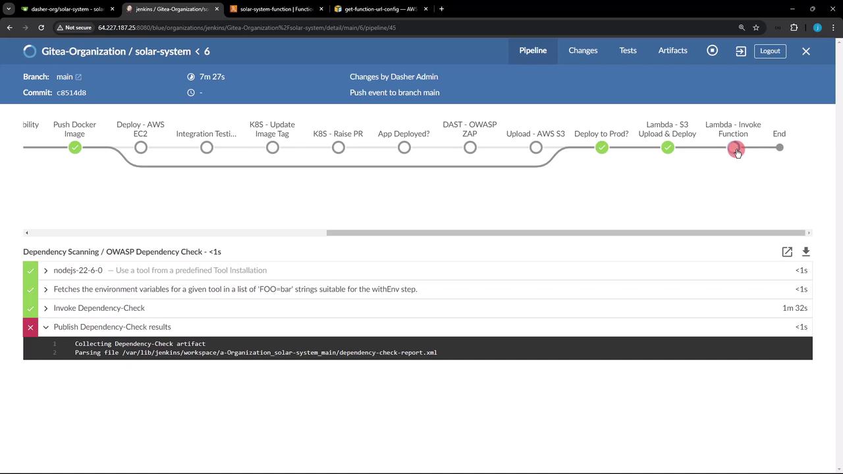This screenshot has height=474, width=843.
Task: Click the '1m 32s' step duration
Action: click(795, 308)
